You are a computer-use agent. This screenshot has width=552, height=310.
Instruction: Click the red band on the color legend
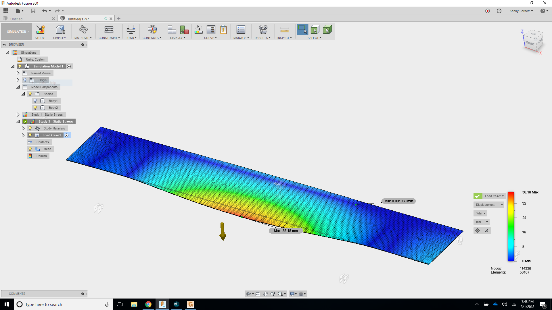[511, 195]
